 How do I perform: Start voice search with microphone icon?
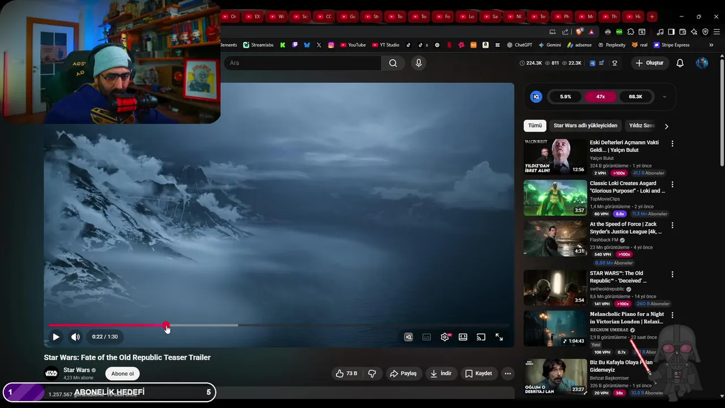click(x=419, y=63)
